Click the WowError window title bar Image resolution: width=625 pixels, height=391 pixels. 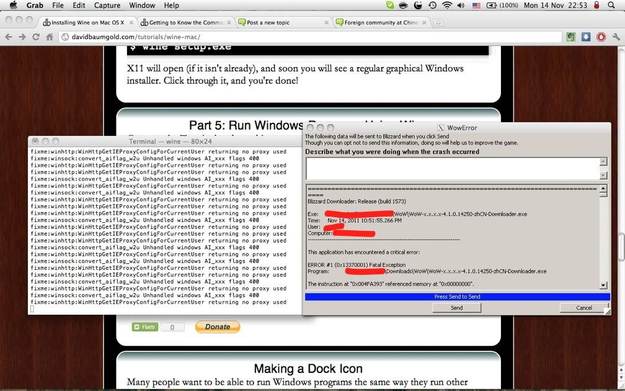[x=457, y=128]
